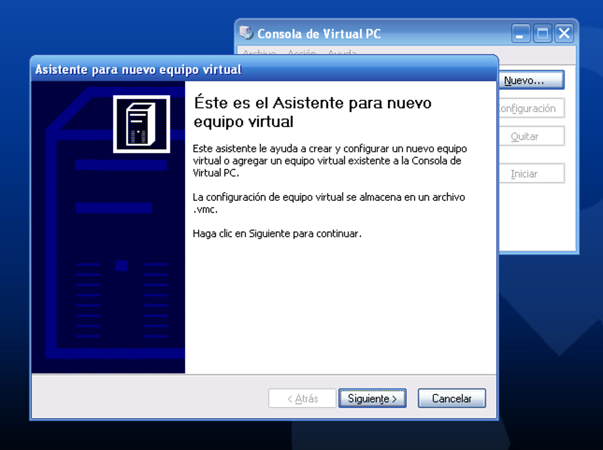Minimize the Consola de Virtual PC window

[x=521, y=34]
